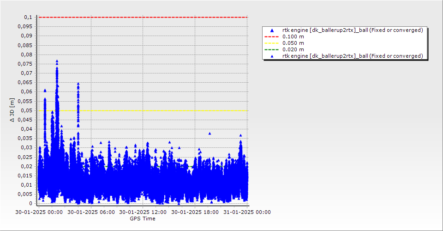443x231 pixels.
Task: Click the 0,025 y-axis tick label
Action: click(x=25, y=157)
